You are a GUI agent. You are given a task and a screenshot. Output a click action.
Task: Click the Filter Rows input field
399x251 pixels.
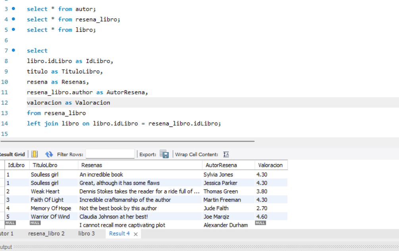click(110, 154)
